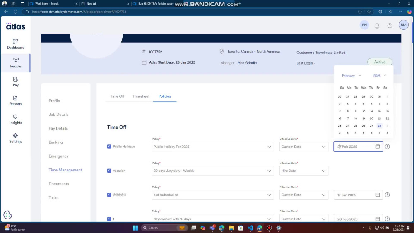Open browser settings ellipsis menu
The height and width of the screenshot is (233, 414).
pos(400,12)
